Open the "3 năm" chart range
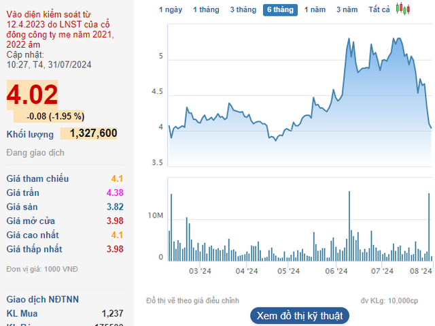The image size is (435, 326). [x=347, y=10]
